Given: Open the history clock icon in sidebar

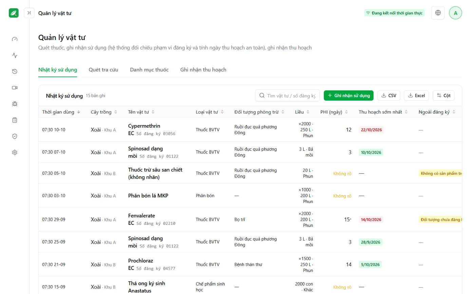Looking at the screenshot, I should point(15,71).
